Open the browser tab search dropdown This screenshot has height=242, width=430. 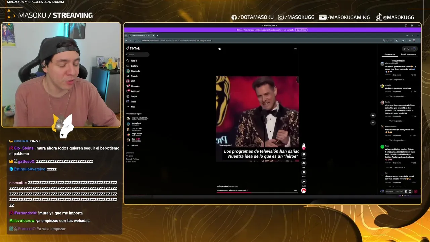126,36
